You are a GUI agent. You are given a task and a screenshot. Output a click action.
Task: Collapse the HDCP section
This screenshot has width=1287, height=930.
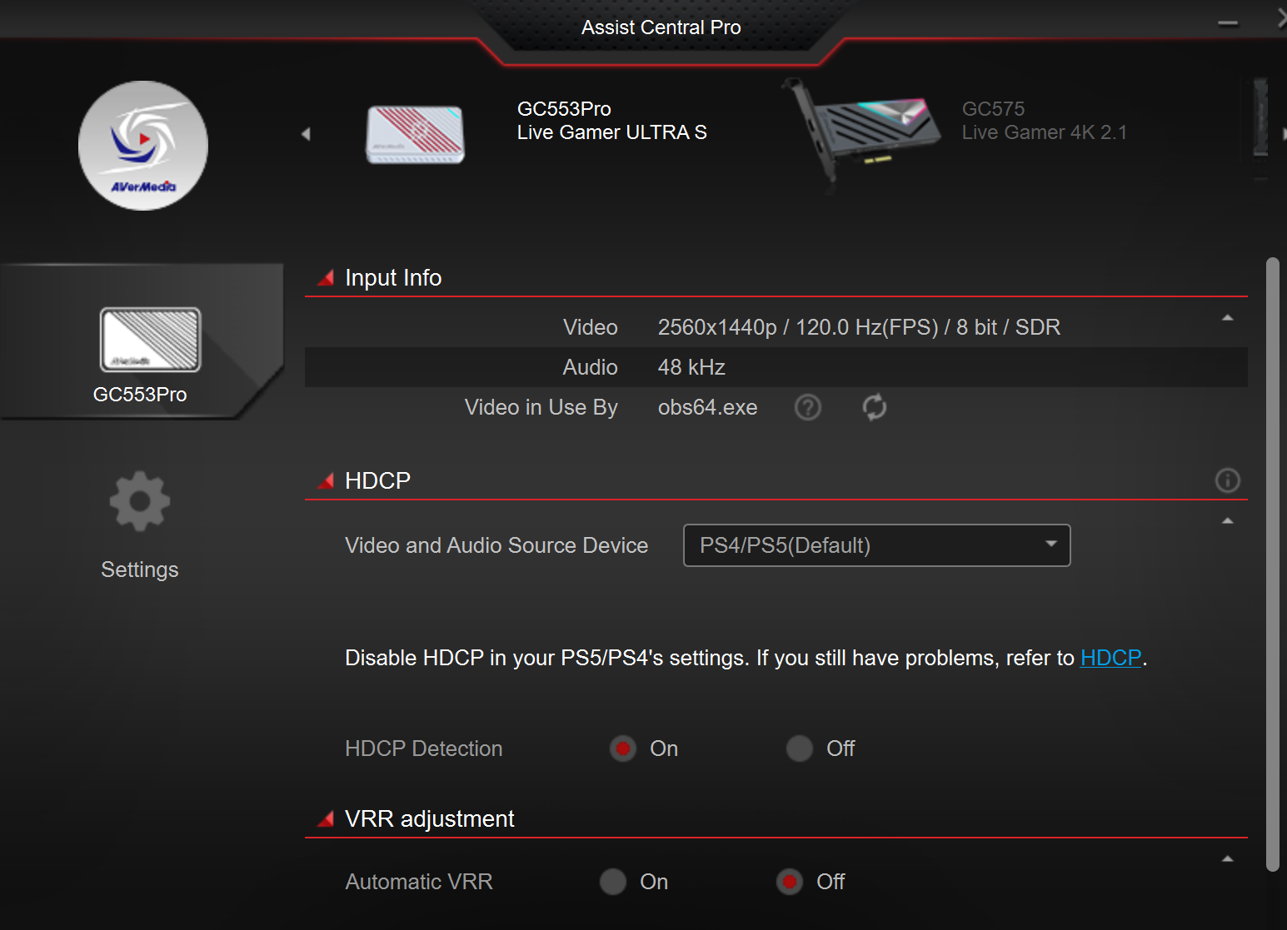click(1227, 521)
